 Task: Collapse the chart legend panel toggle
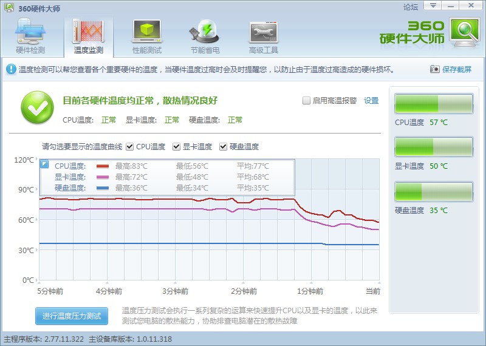[44, 164]
